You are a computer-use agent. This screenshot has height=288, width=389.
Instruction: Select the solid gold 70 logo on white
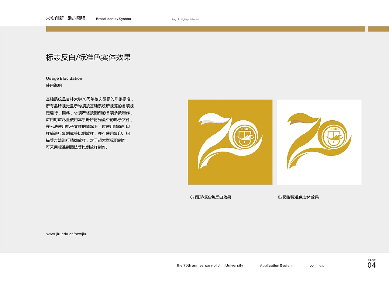coord(319,142)
